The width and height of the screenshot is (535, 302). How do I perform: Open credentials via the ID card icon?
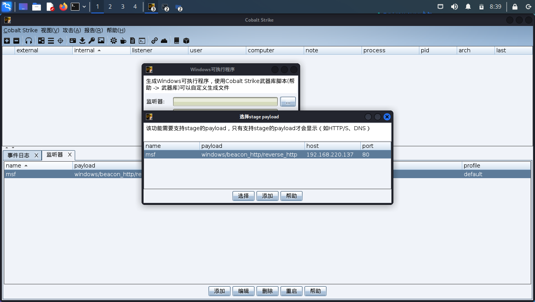pos(73,41)
